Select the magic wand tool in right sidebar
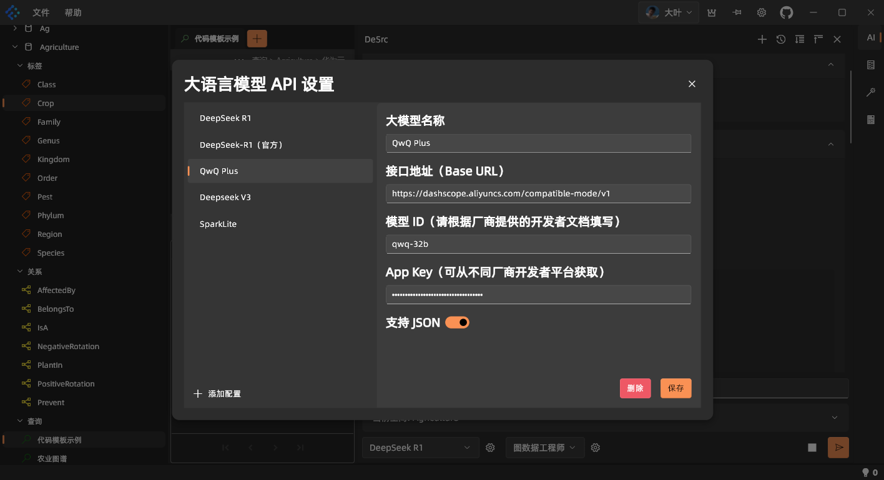The width and height of the screenshot is (884, 480). pyautogui.click(x=870, y=92)
